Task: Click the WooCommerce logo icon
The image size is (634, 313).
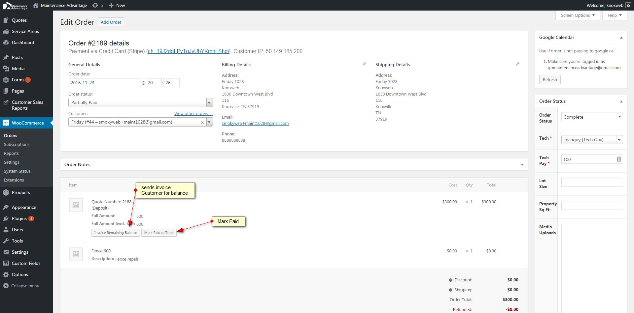Action: [6, 123]
